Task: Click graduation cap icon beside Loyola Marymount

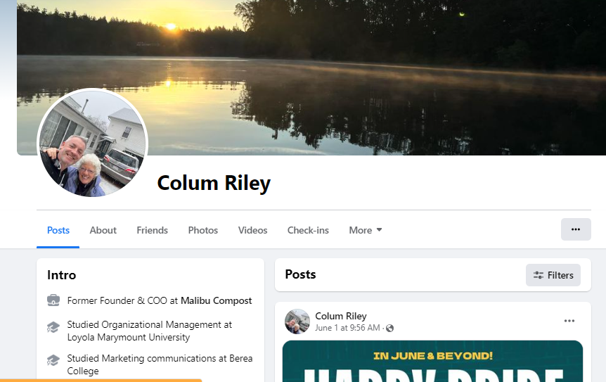Action: point(53,328)
